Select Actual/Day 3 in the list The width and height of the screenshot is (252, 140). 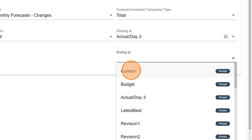point(133,97)
